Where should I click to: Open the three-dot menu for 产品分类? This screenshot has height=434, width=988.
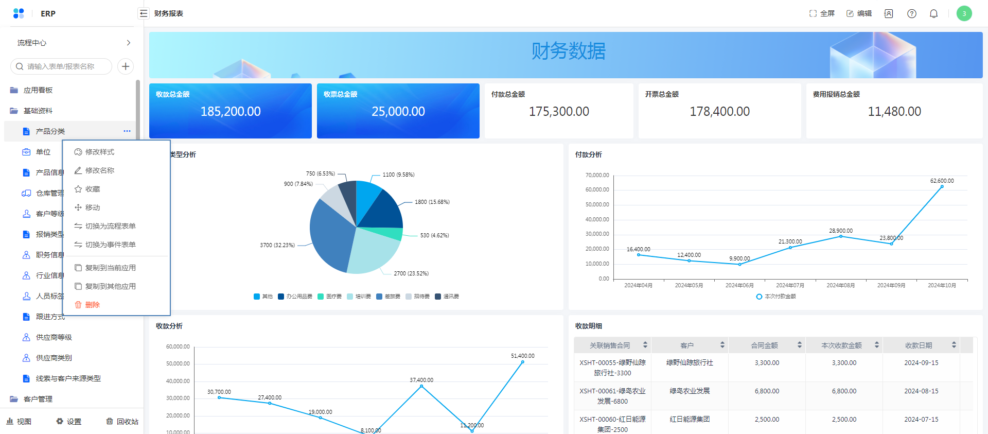click(x=127, y=131)
